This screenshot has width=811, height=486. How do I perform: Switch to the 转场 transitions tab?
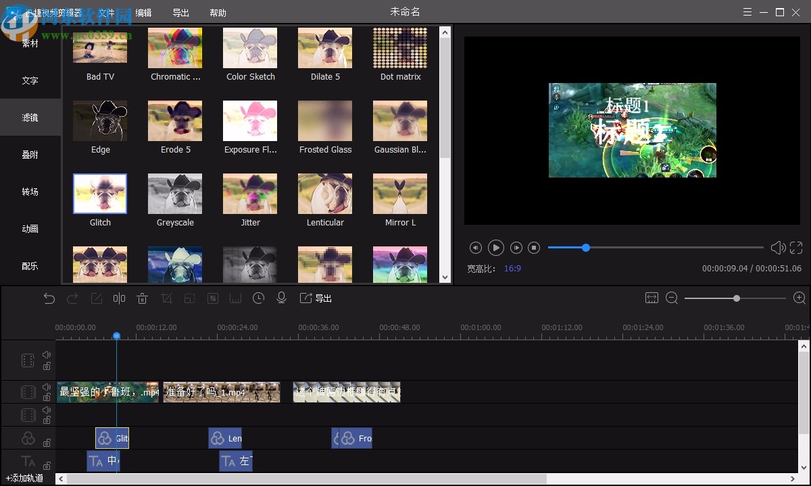(30, 192)
